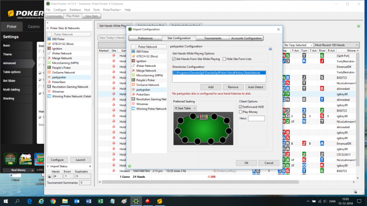Switch to Accounts Configuration tab
The width and height of the screenshot is (367, 206).
[x=246, y=38]
